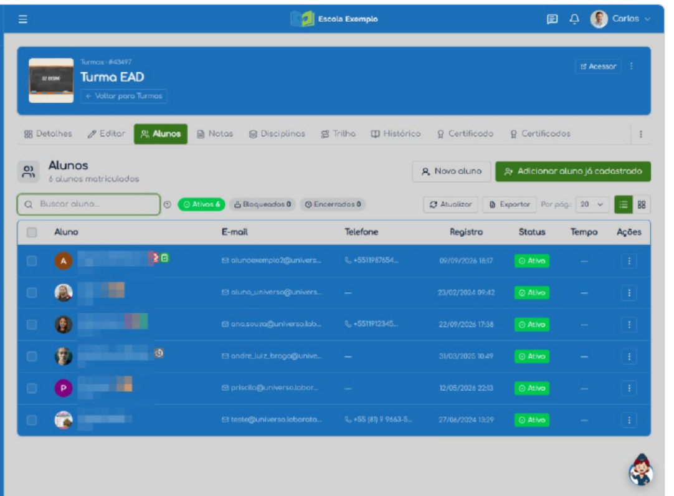
Task: Check the aluno_universo student row checkbox
Action: [x=31, y=293]
